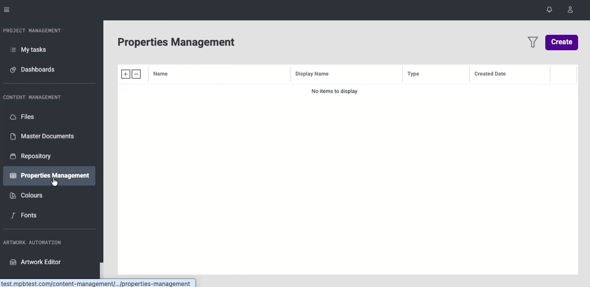Click the ARTWORK AUTOMATION section label

(x=32, y=243)
